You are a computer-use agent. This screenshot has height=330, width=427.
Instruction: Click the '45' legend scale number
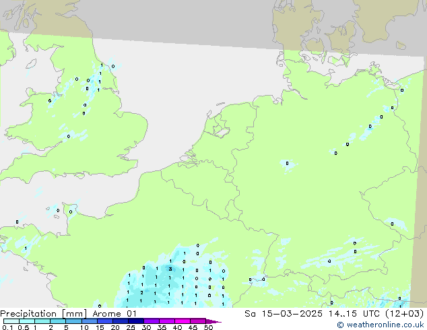coord(193,327)
